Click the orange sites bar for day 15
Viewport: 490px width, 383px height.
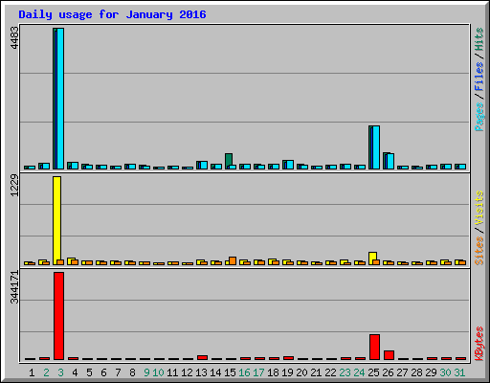tap(233, 260)
